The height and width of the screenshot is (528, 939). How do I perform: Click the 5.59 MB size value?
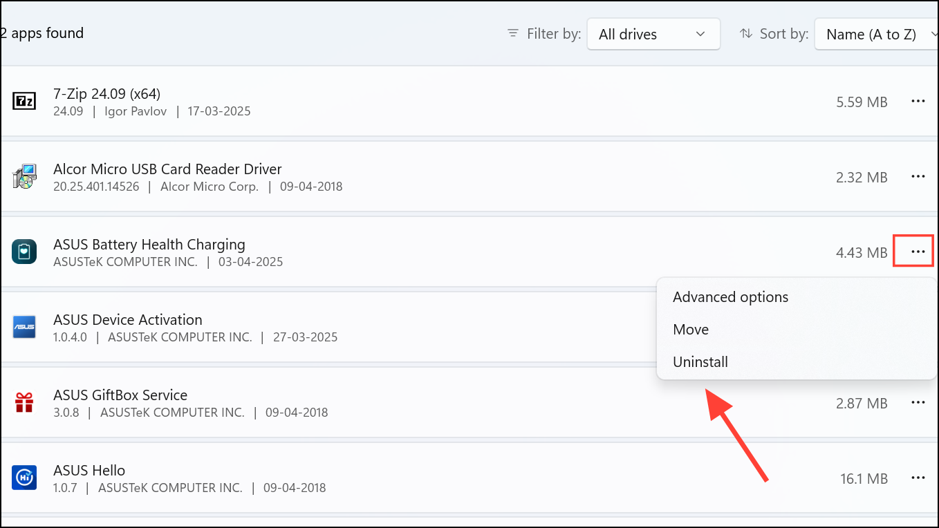pos(862,102)
